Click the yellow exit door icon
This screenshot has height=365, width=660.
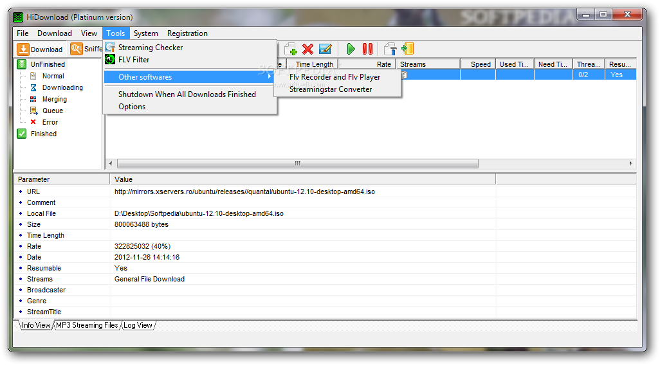[407, 49]
